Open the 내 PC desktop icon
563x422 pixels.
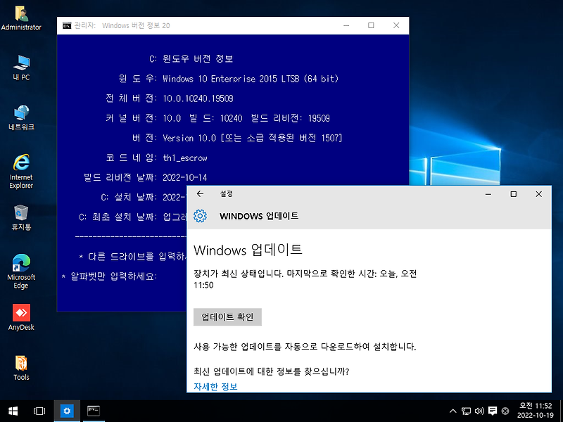click(x=21, y=68)
